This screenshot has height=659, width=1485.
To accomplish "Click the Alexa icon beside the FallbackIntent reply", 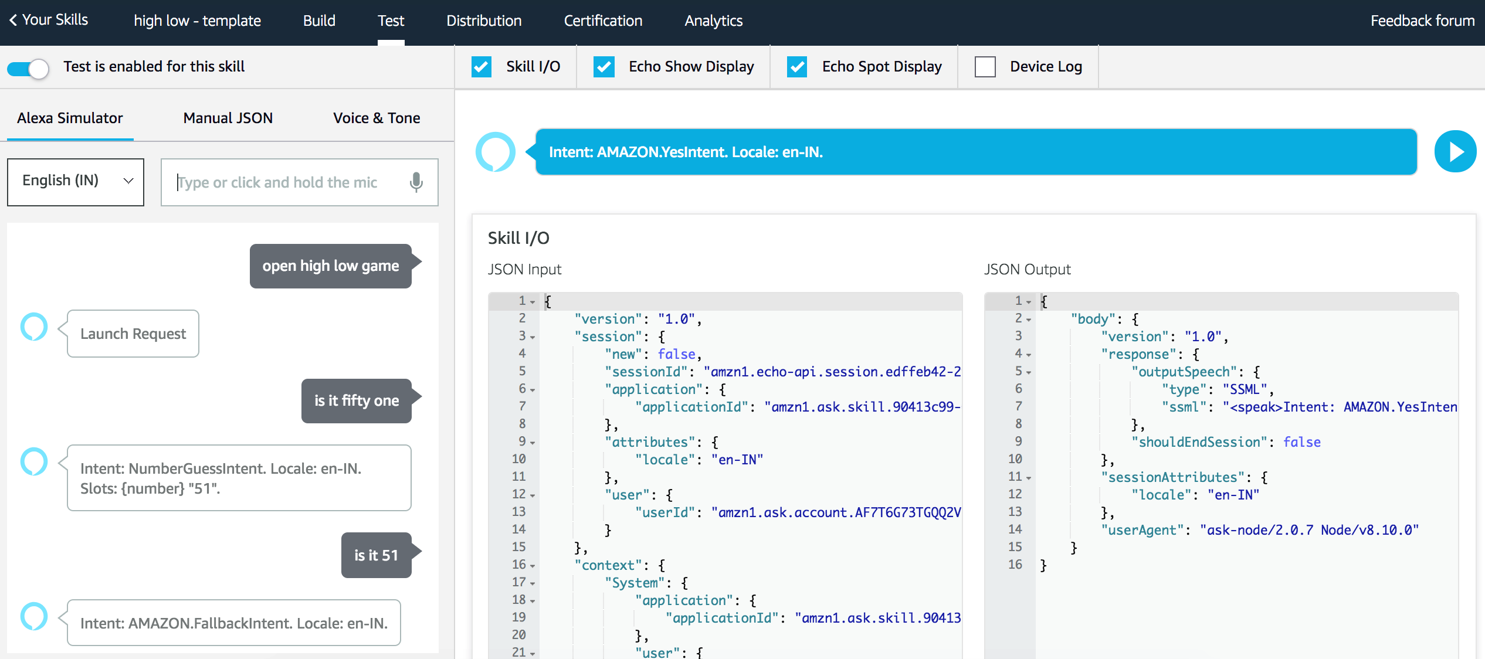I will (x=33, y=616).
